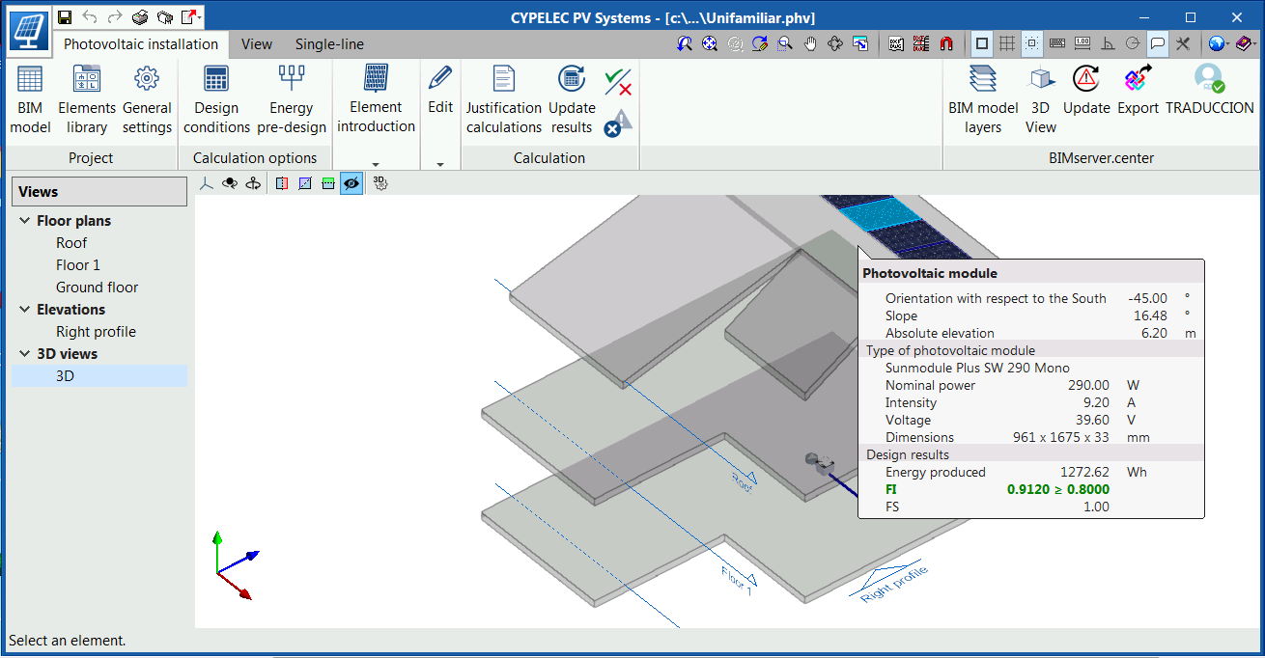Screen dimensions: 1265x658
Task: Toggle the drawing grid display
Action: point(1006,43)
